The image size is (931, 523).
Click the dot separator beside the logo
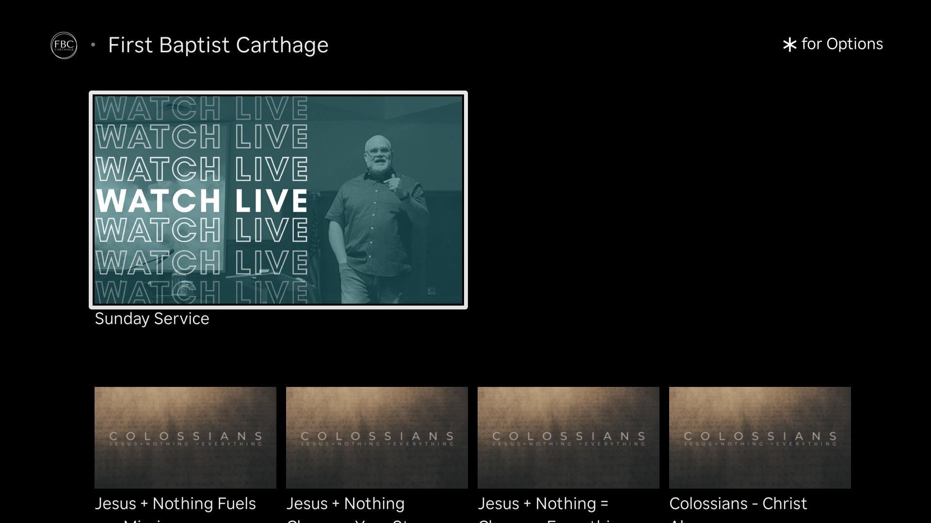click(x=93, y=45)
